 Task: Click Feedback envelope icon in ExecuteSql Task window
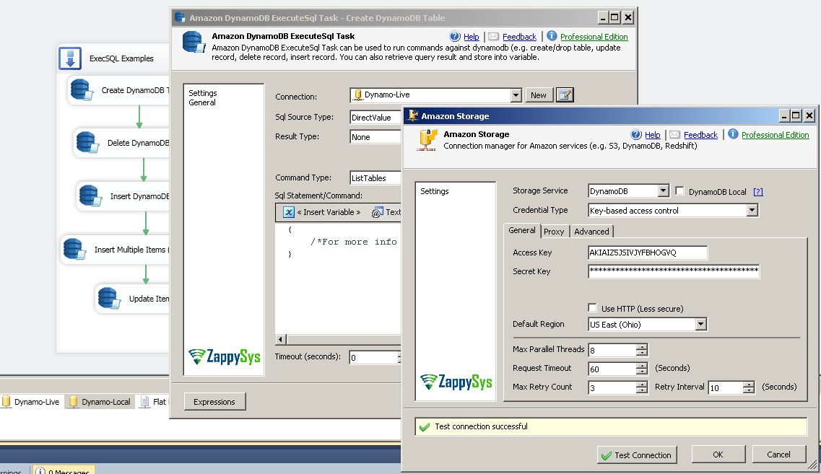(x=493, y=37)
